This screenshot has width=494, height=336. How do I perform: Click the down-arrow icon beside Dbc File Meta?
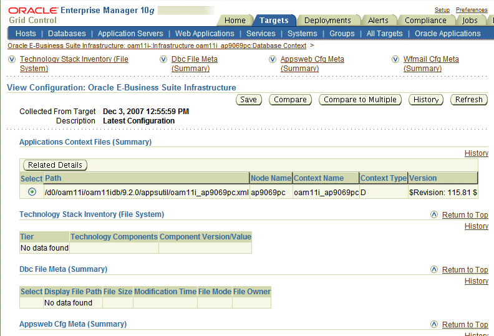click(163, 59)
